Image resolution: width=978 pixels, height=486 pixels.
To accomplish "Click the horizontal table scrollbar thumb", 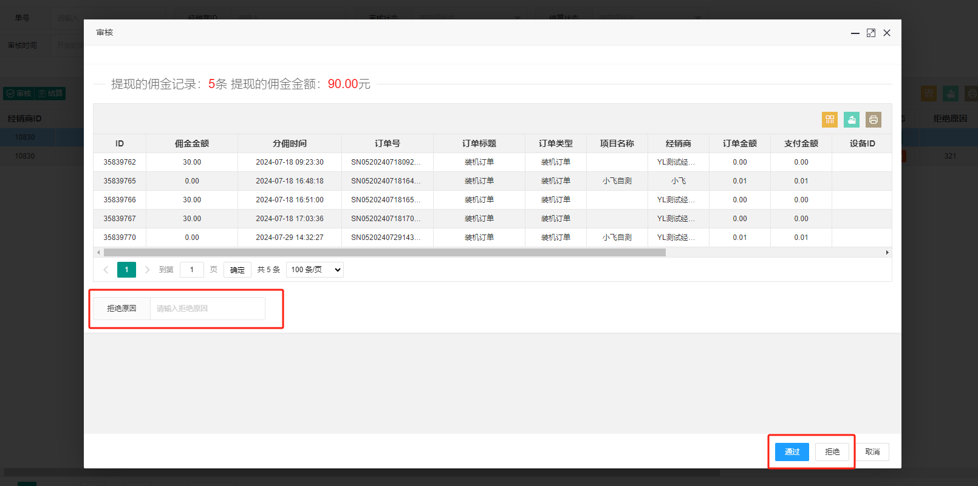I will [385, 252].
